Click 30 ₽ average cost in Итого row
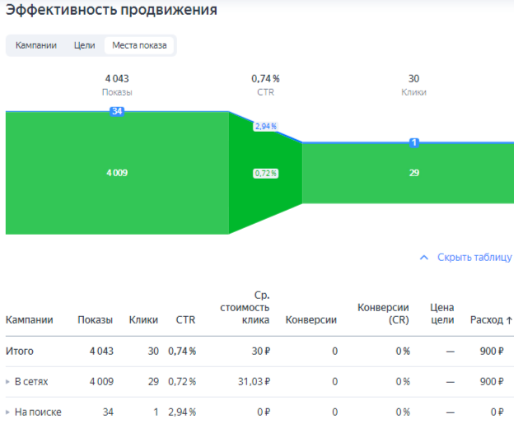Viewport: 514px width, 433px height. [x=261, y=352]
